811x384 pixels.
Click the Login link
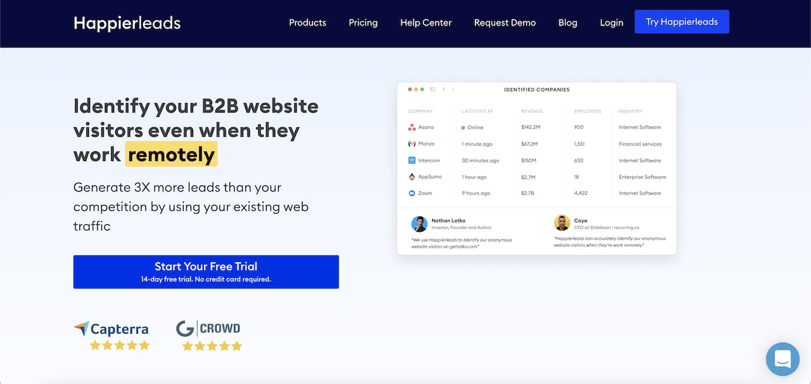point(612,23)
